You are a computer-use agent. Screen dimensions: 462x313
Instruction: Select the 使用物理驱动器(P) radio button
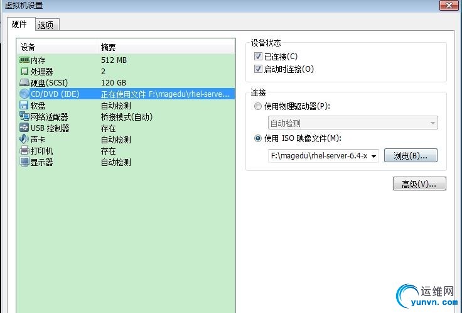(258, 106)
